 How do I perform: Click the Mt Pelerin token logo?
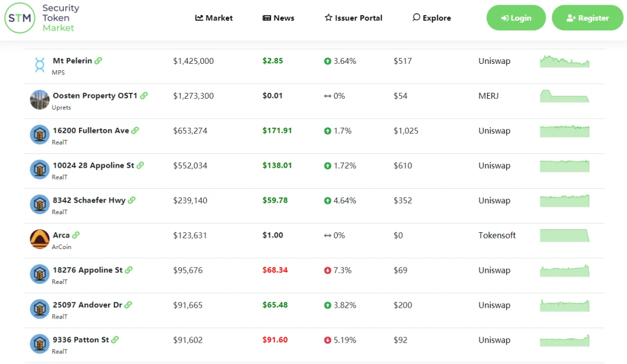[39, 65]
